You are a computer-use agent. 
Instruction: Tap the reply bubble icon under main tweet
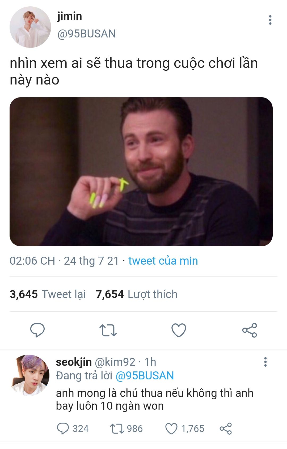click(x=37, y=330)
